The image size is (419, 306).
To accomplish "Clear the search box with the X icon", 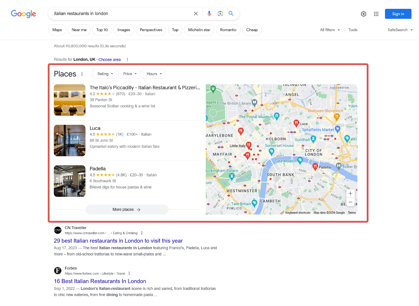I will click(196, 13).
